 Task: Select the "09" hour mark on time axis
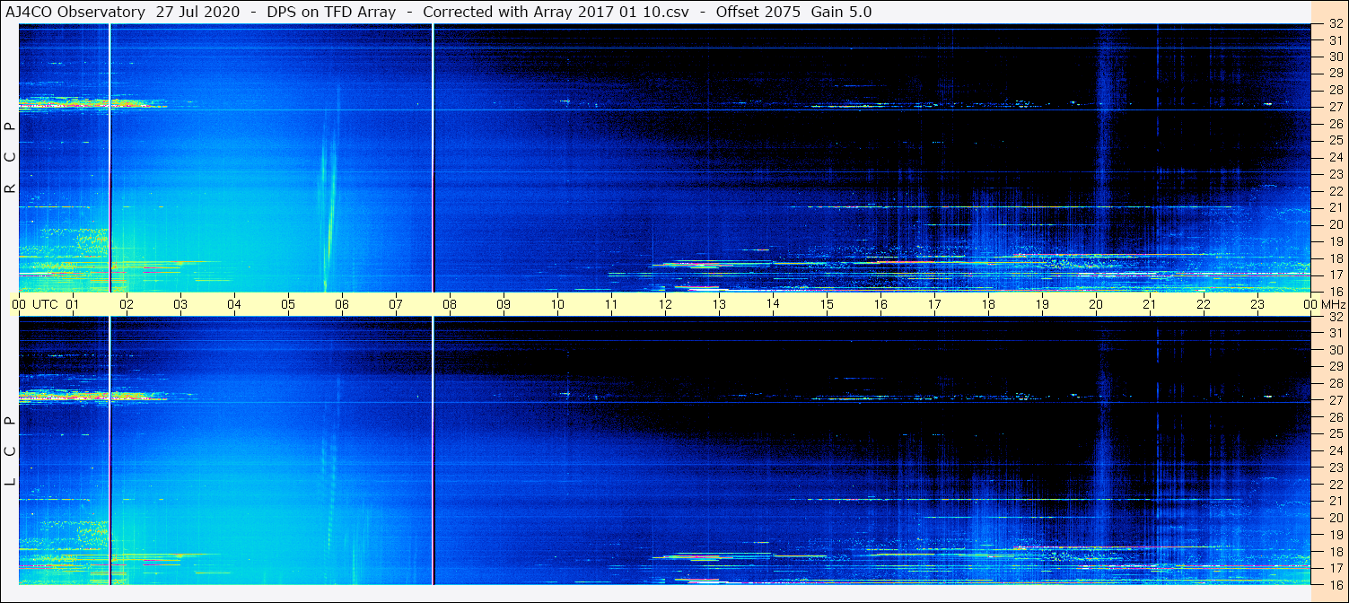[504, 304]
